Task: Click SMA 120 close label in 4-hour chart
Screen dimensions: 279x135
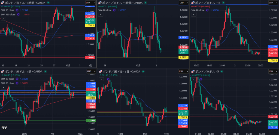Action: pyautogui.click(x=8, y=14)
